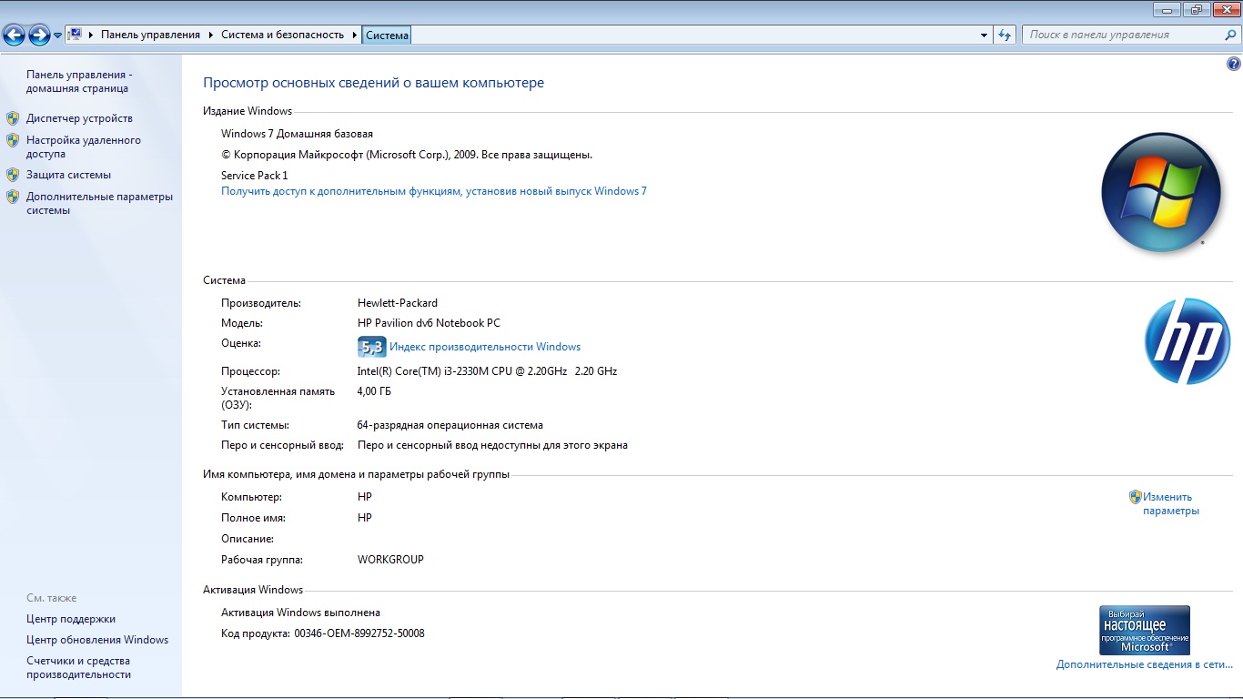Go forward with the Forward arrow button
The width and height of the screenshot is (1243, 699).
click(x=39, y=35)
